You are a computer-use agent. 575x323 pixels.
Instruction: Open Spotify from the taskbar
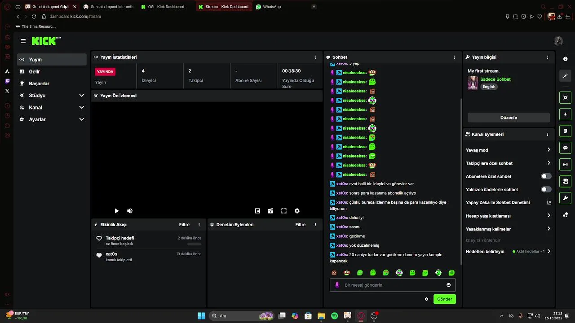tap(334, 316)
